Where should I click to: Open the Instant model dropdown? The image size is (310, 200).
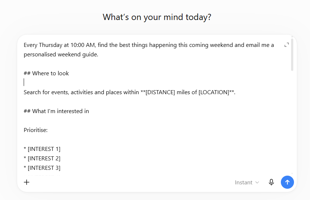[x=247, y=183]
